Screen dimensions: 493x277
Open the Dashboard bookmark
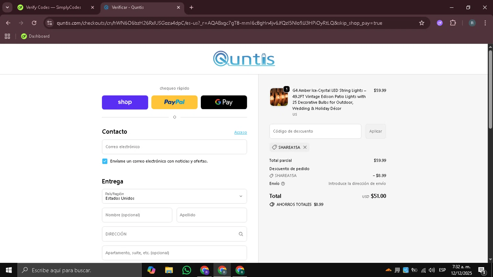pos(35,36)
